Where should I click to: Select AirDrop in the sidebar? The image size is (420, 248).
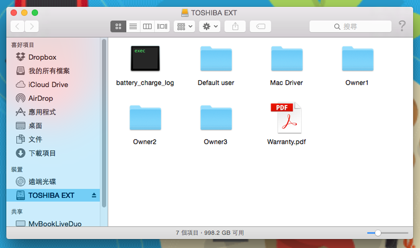click(x=40, y=98)
